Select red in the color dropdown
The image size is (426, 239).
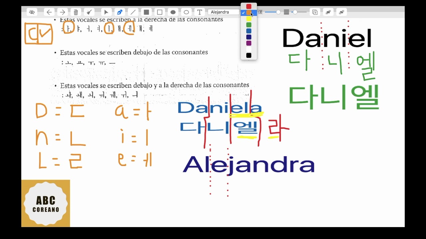click(x=249, y=7)
